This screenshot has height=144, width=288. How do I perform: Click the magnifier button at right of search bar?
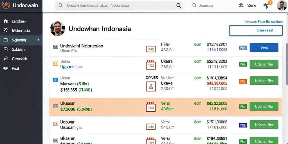tap(179, 6)
